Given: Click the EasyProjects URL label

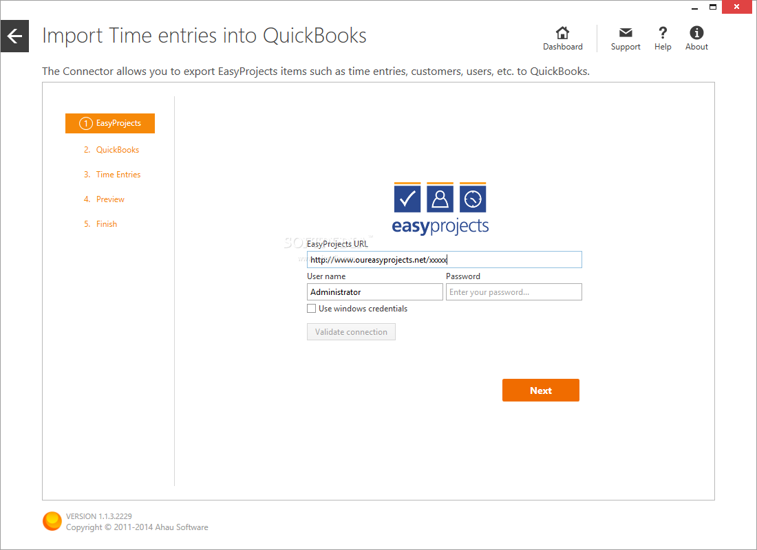Looking at the screenshot, I should (337, 244).
